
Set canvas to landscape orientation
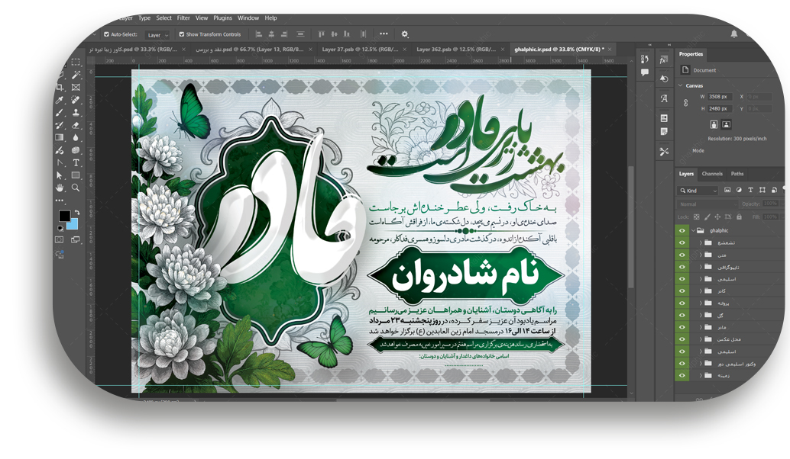coord(726,124)
